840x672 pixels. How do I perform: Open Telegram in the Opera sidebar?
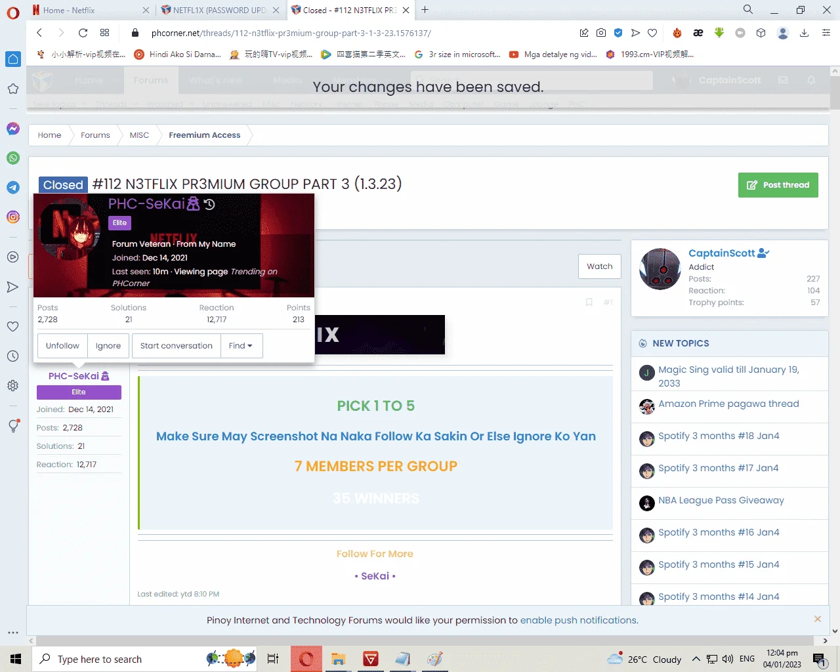point(13,188)
